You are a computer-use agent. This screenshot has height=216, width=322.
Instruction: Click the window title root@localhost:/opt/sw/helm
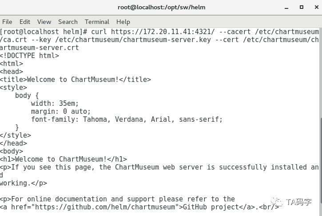[161, 8]
